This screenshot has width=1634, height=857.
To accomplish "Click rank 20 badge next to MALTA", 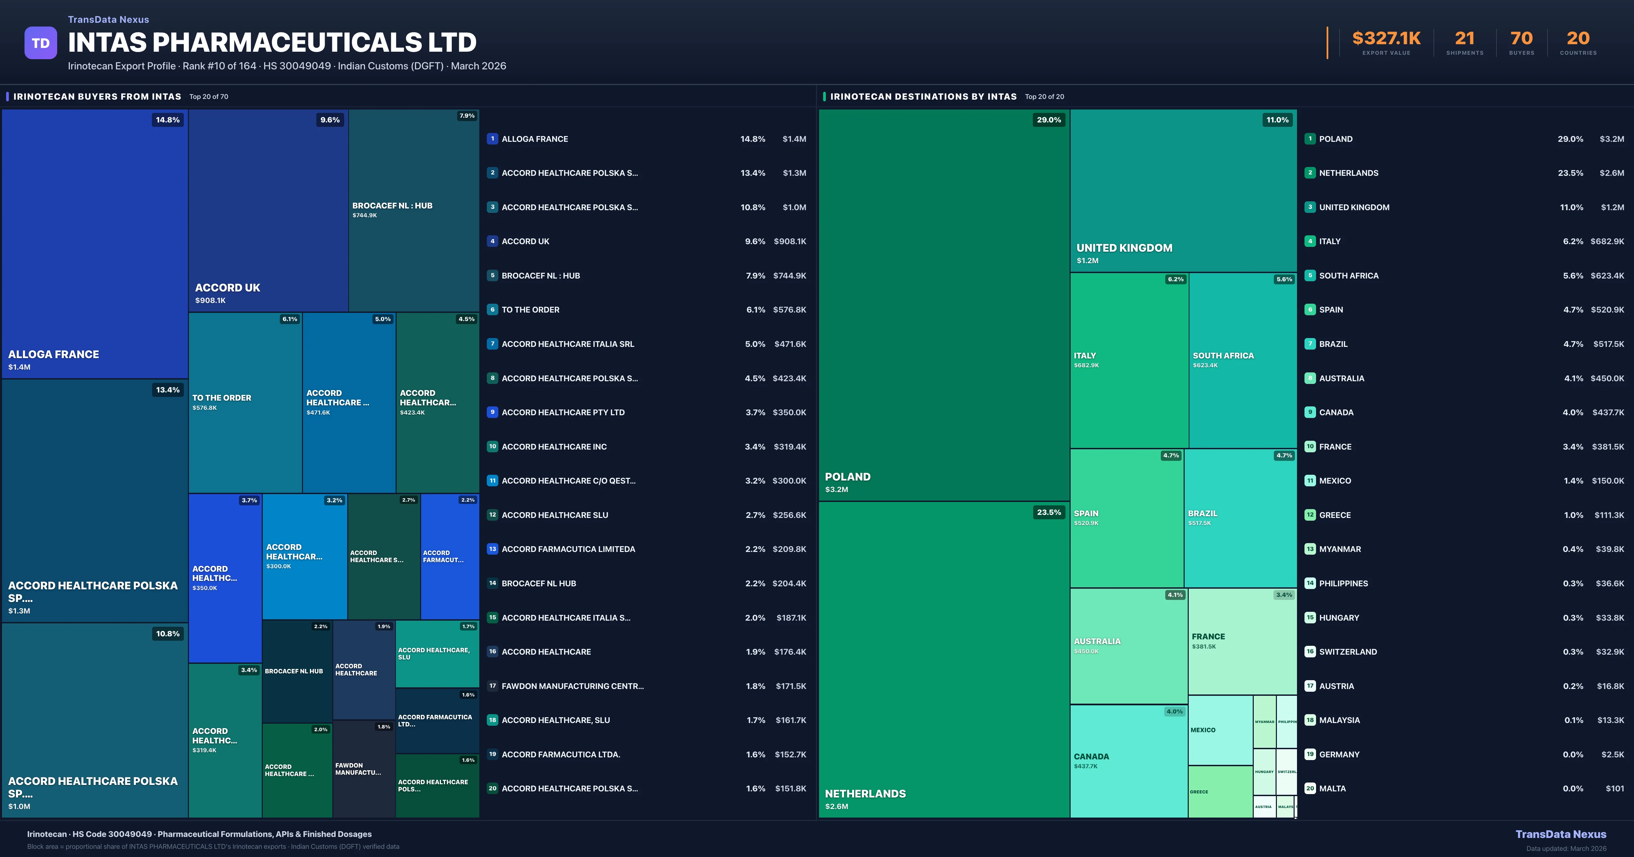I will (x=1310, y=789).
